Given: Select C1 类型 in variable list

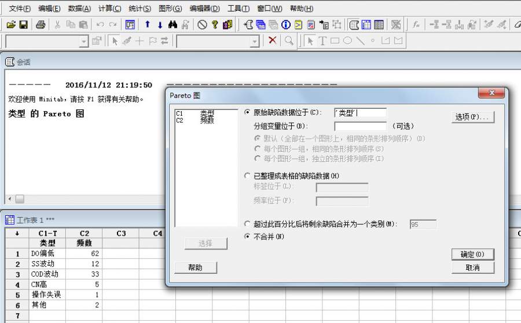Looking at the screenshot, I should click(x=195, y=113).
